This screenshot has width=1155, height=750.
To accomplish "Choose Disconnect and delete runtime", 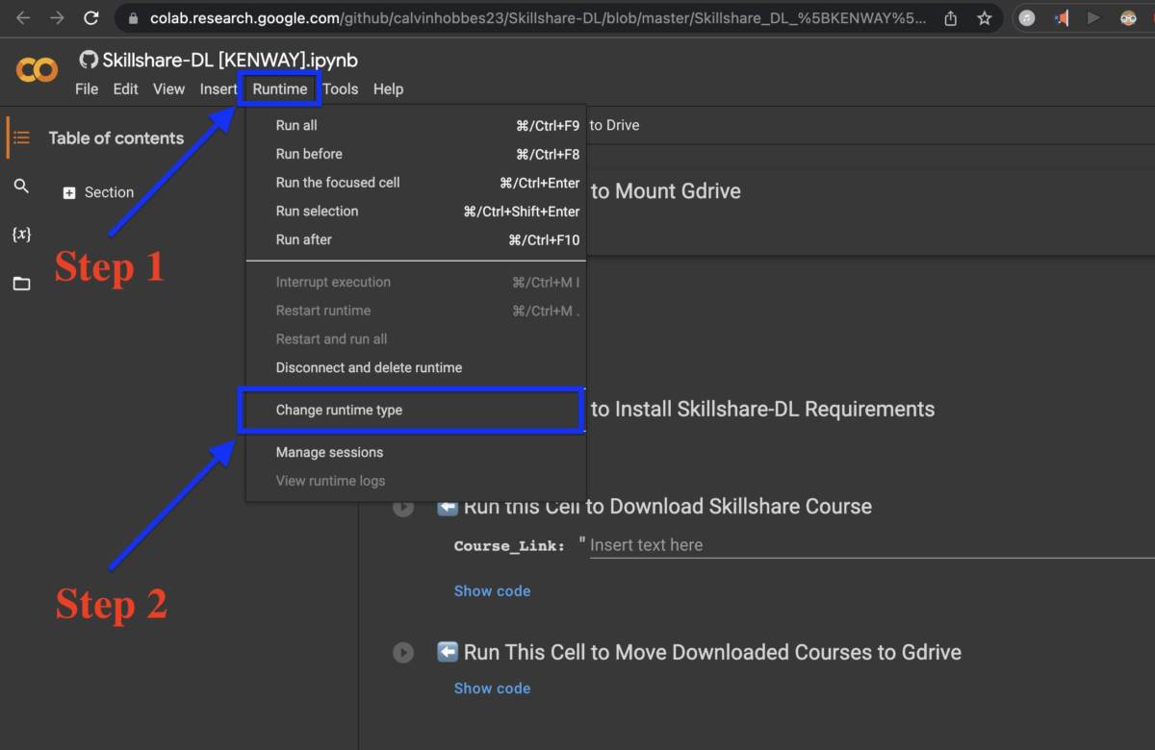I will 416,367.
